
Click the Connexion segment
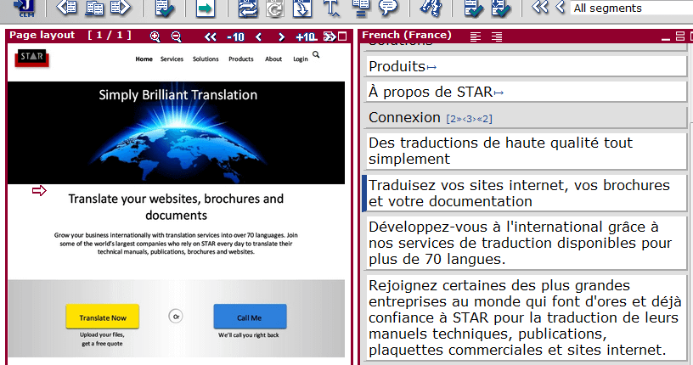pos(526,117)
